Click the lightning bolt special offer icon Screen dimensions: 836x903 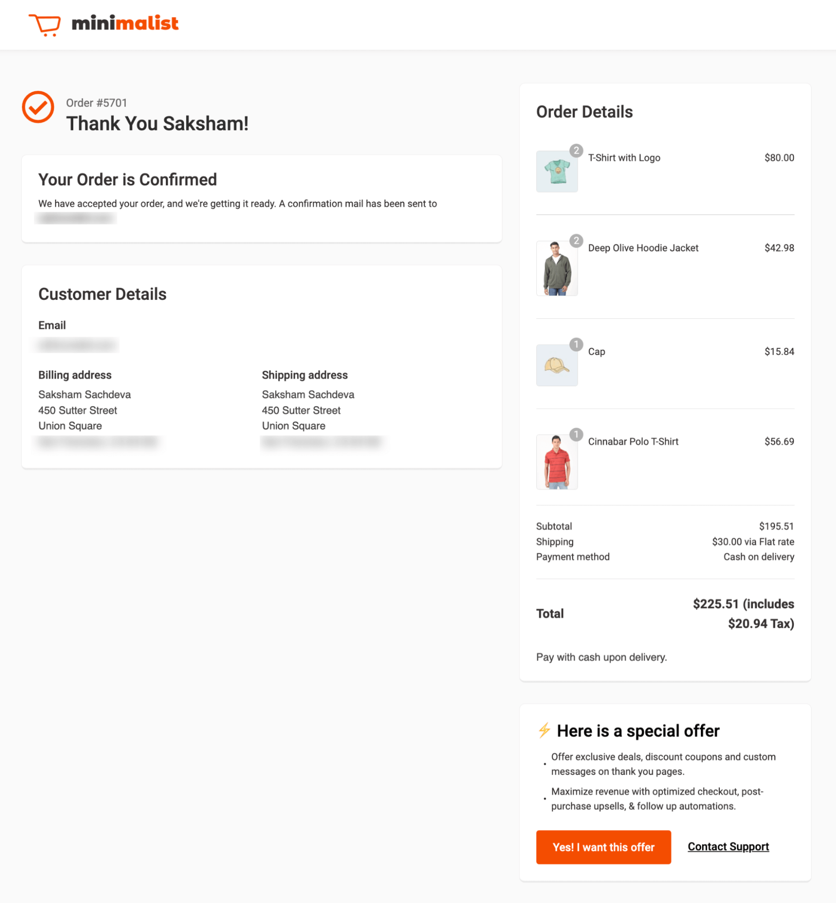(544, 730)
